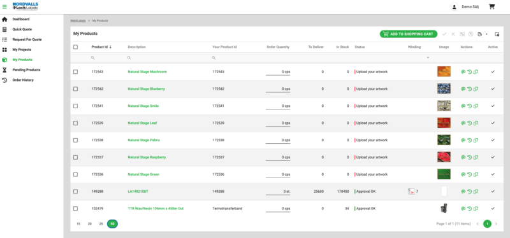Check the box for product 172542
510x238 pixels.
point(75,89)
